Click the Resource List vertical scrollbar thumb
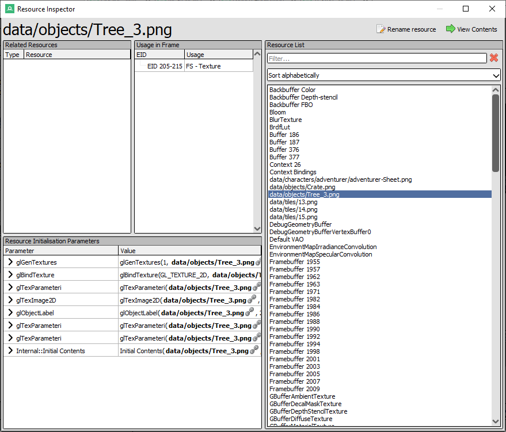Screen dimensions: 506x432 click(496, 132)
